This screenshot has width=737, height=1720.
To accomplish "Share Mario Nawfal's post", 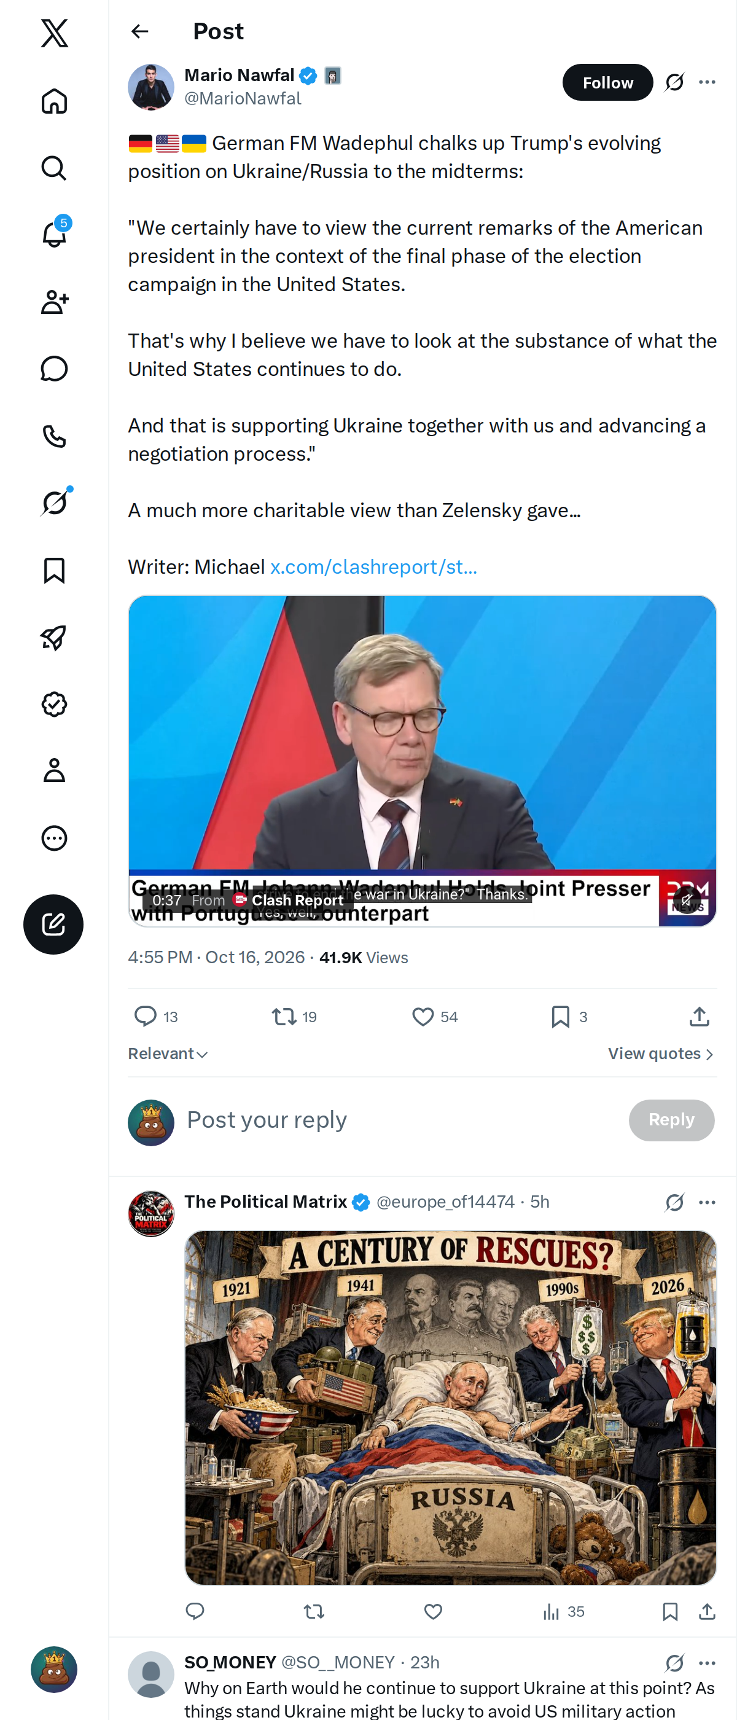I will click(x=699, y=1016).
